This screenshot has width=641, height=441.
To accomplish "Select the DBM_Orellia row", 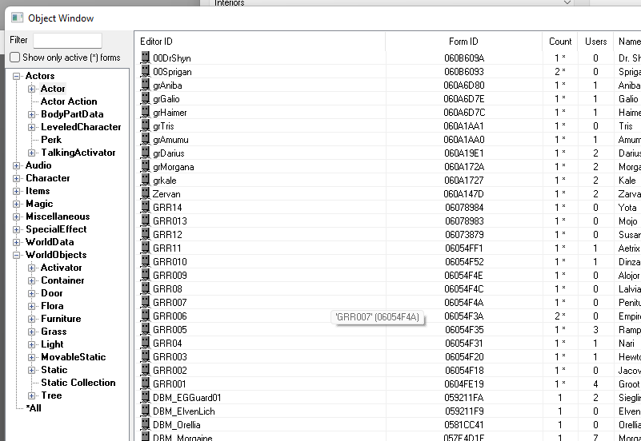I will [387, 424].
